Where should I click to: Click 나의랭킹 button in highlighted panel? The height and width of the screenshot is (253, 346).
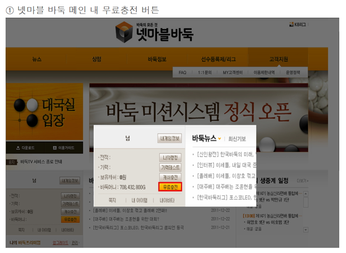point(170,157)
